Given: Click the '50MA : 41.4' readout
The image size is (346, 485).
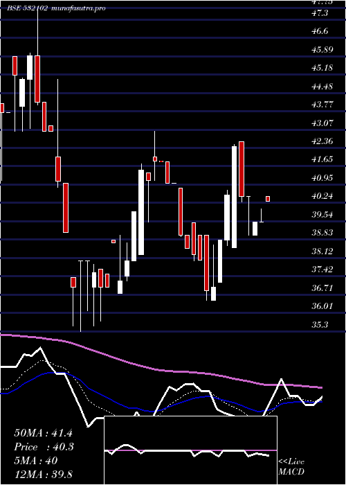Looking at the screenshot, I should coord(43,433).
